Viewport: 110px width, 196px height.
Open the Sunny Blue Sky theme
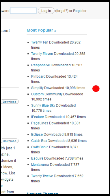pos(43,105)
